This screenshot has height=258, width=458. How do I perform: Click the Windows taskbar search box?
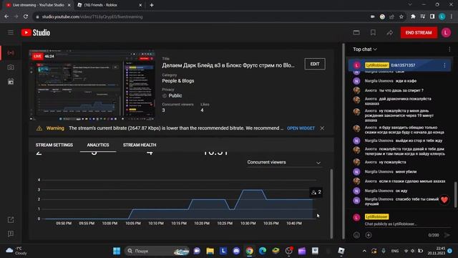[157, 251]
